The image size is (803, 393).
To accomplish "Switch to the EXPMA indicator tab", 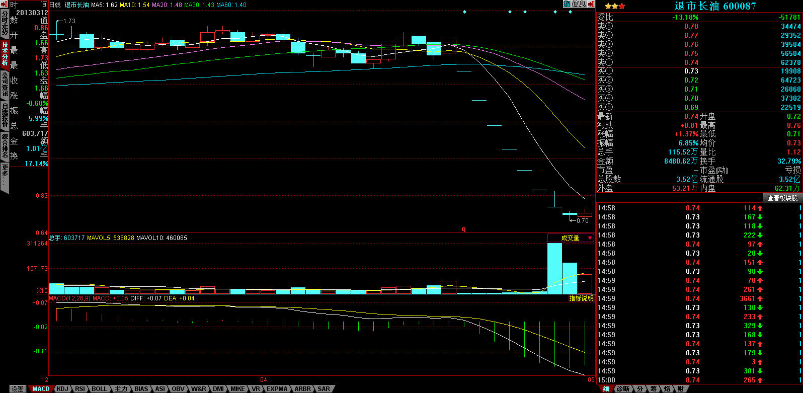I will tap(277, 389).
